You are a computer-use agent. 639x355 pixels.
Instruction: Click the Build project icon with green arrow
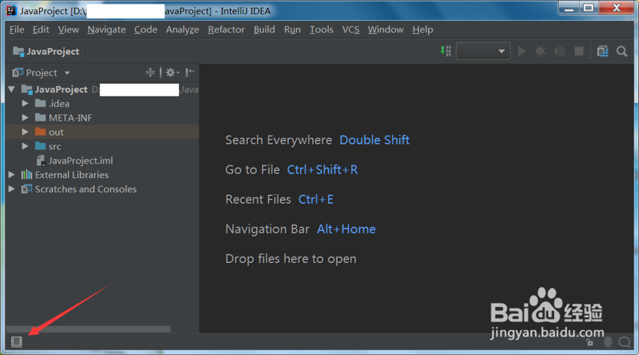pyautogui.click(x=445, y=51)
